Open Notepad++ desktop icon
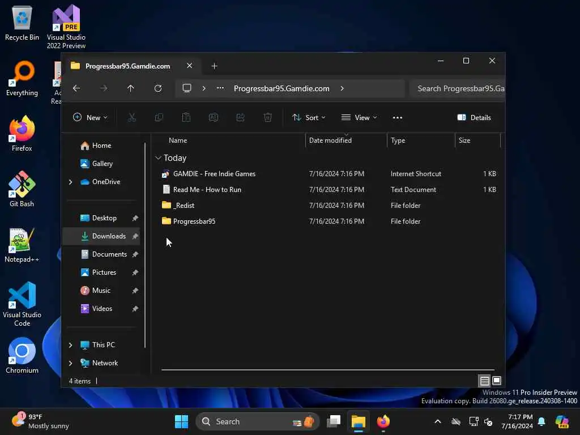Image resolution: width=580 pixels, height=435 pixels. coord(22,245)
